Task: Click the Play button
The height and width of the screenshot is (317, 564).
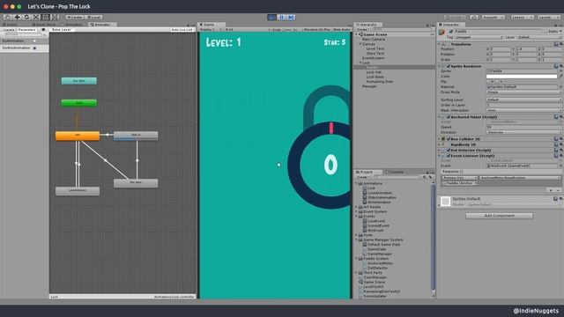Action: [x=272, y=17]
